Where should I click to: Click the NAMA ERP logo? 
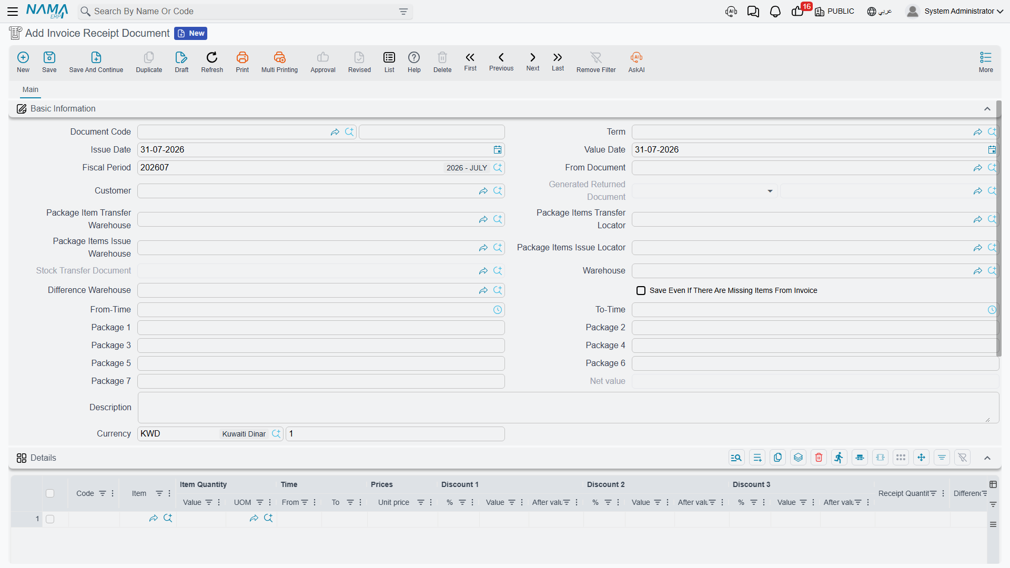coord(47,11)
